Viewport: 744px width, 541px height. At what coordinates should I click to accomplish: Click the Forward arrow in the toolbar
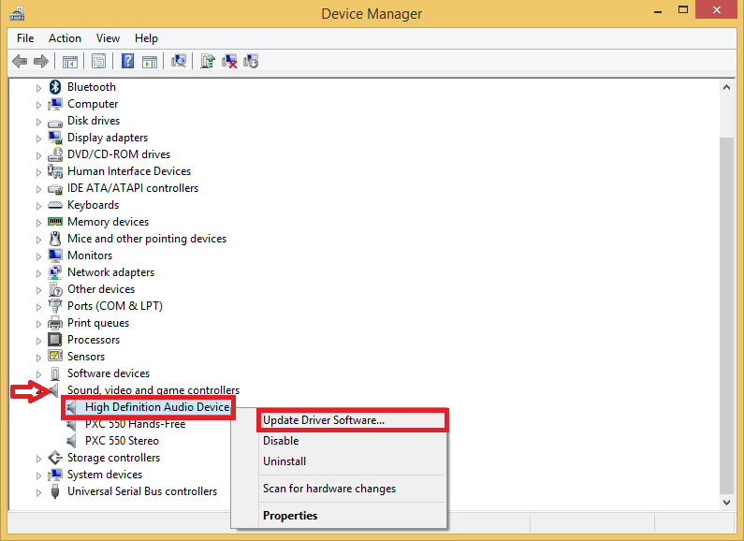[41, 61]
